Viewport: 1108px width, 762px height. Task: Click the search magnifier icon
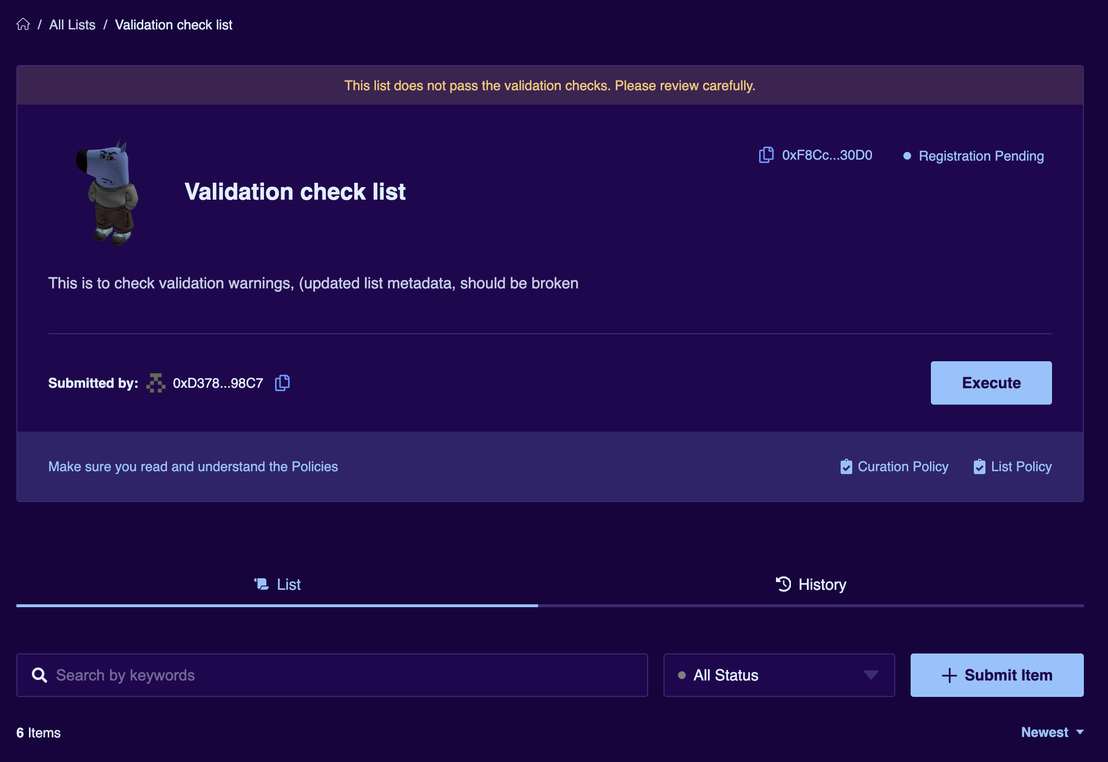[40, 675]
